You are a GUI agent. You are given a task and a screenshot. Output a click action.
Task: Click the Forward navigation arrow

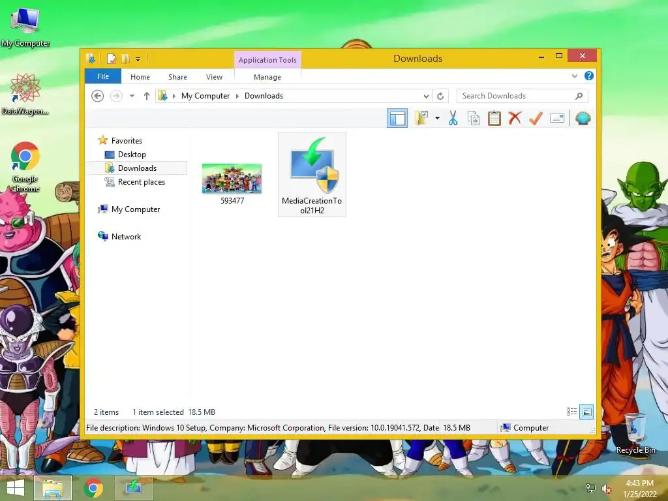pos(116,96)
